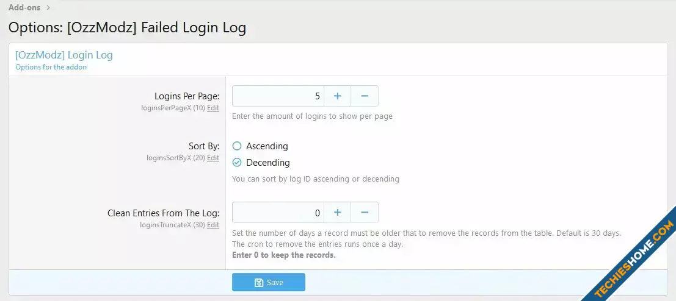This screenshot has height=301, width=676.
Task: Click the Clean Entries From The Log field
Action: (x=278, y=213)
